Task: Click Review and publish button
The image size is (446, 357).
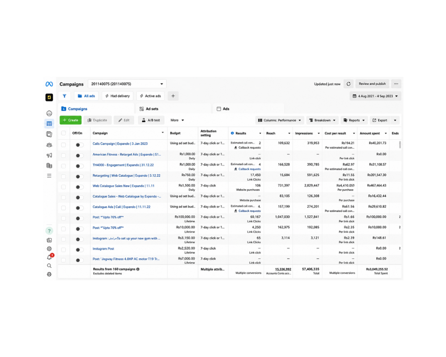Action: [372, 84]
